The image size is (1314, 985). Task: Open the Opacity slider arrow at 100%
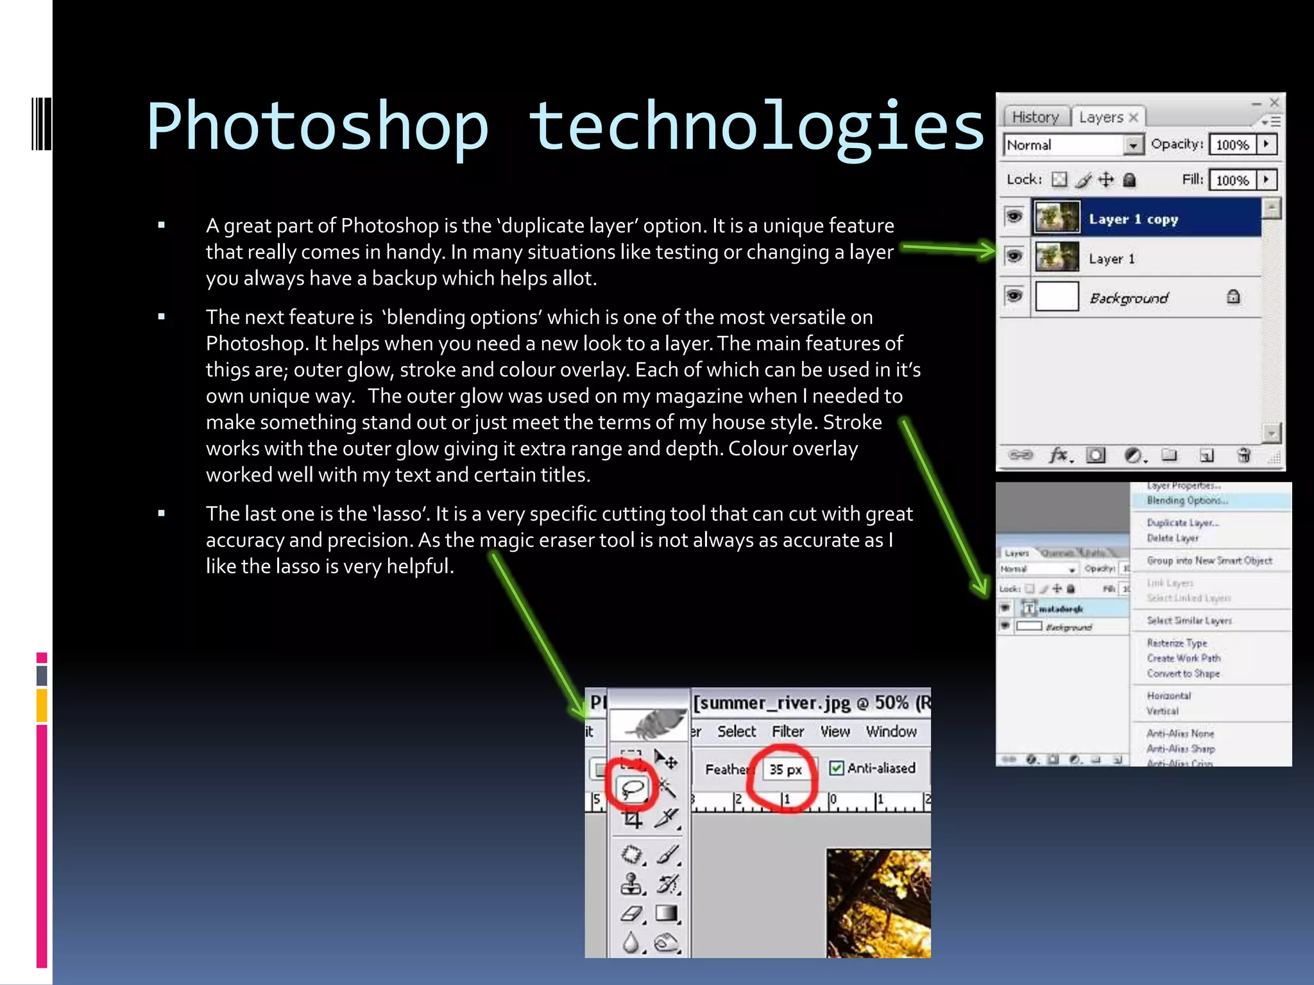[1267, 144]
